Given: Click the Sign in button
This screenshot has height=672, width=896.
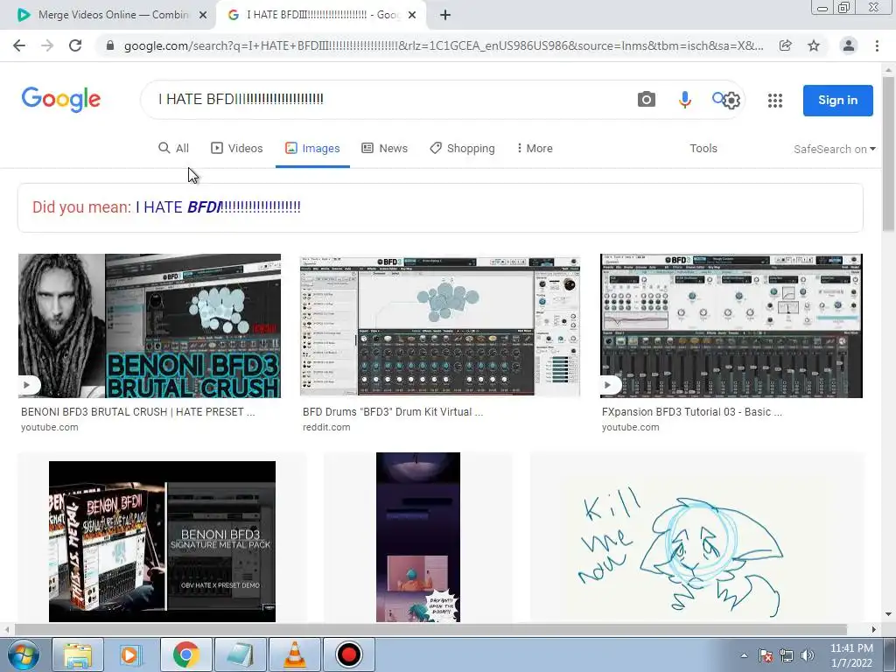Looking at the screenshot, I should (837, 100).
